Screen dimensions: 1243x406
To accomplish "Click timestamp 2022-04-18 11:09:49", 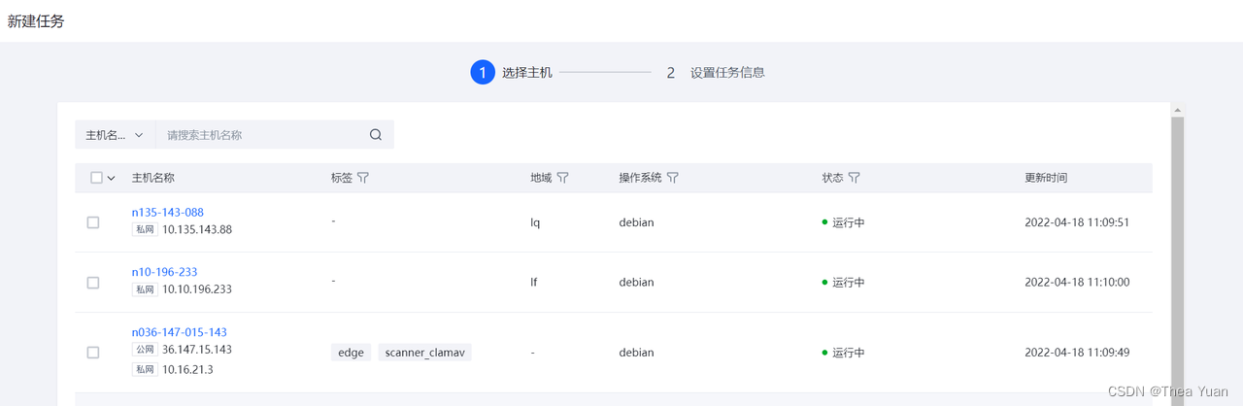I will click(1077, 353).
